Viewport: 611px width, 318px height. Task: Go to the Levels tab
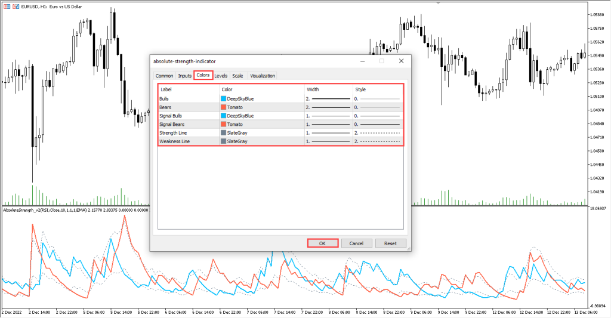(221, 76)
